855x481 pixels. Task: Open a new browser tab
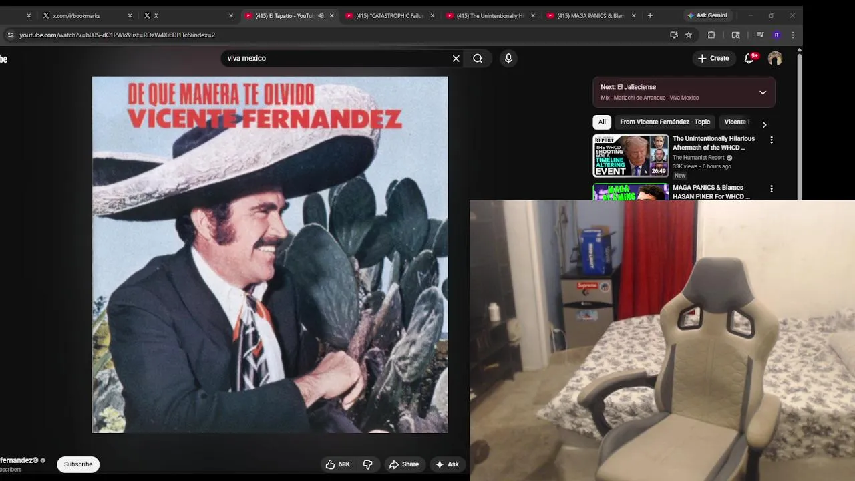coord(650,15)
